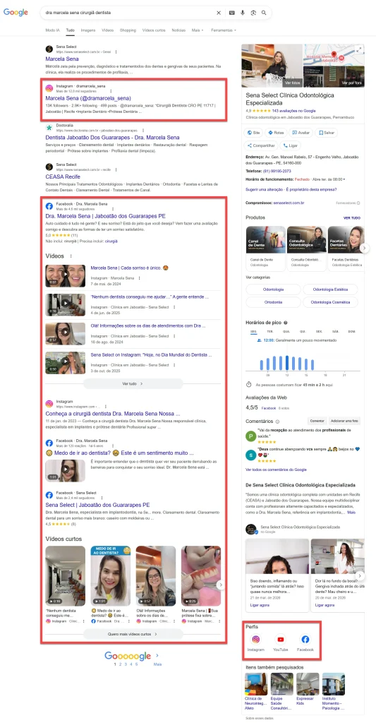This screenshot has width=376, height=723.
Task: Click the 'Quero mais vídeos curtos' button
Action: click(133, 634)
